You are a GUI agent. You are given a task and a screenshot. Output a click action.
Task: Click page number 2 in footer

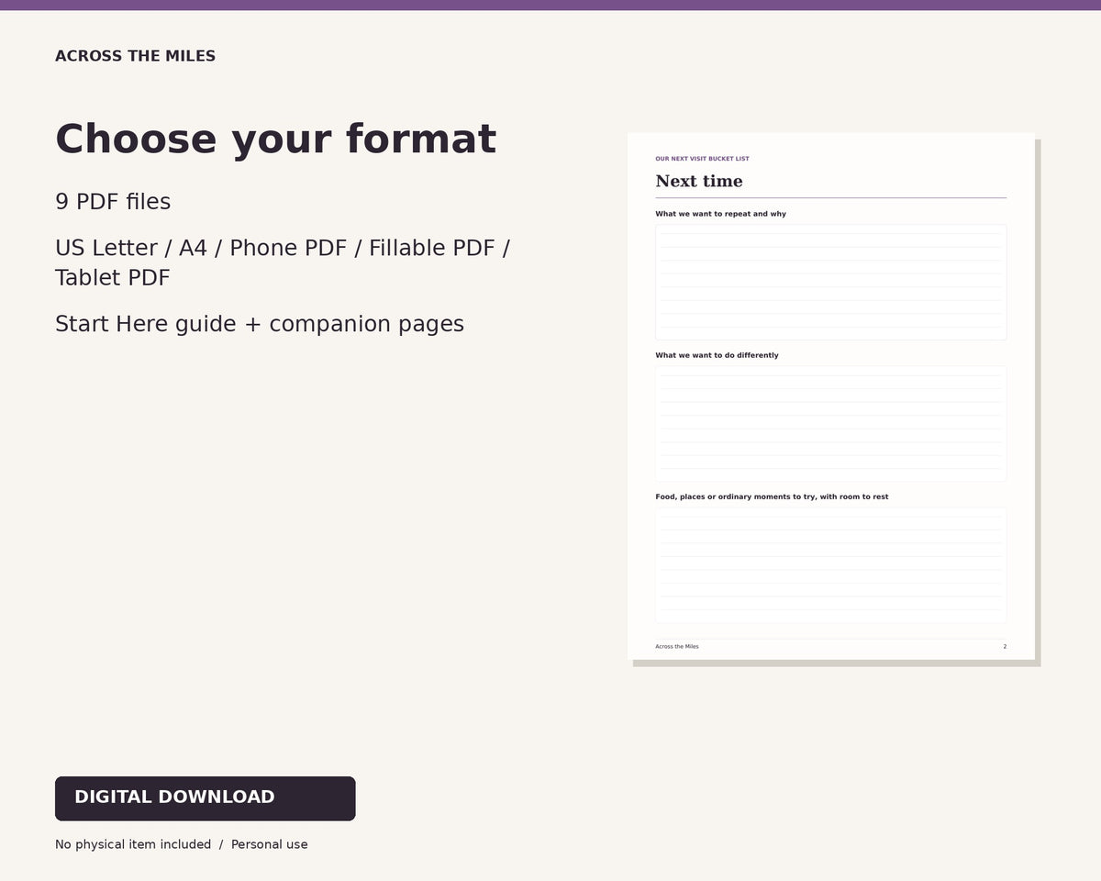click(x=1005, y=646)
